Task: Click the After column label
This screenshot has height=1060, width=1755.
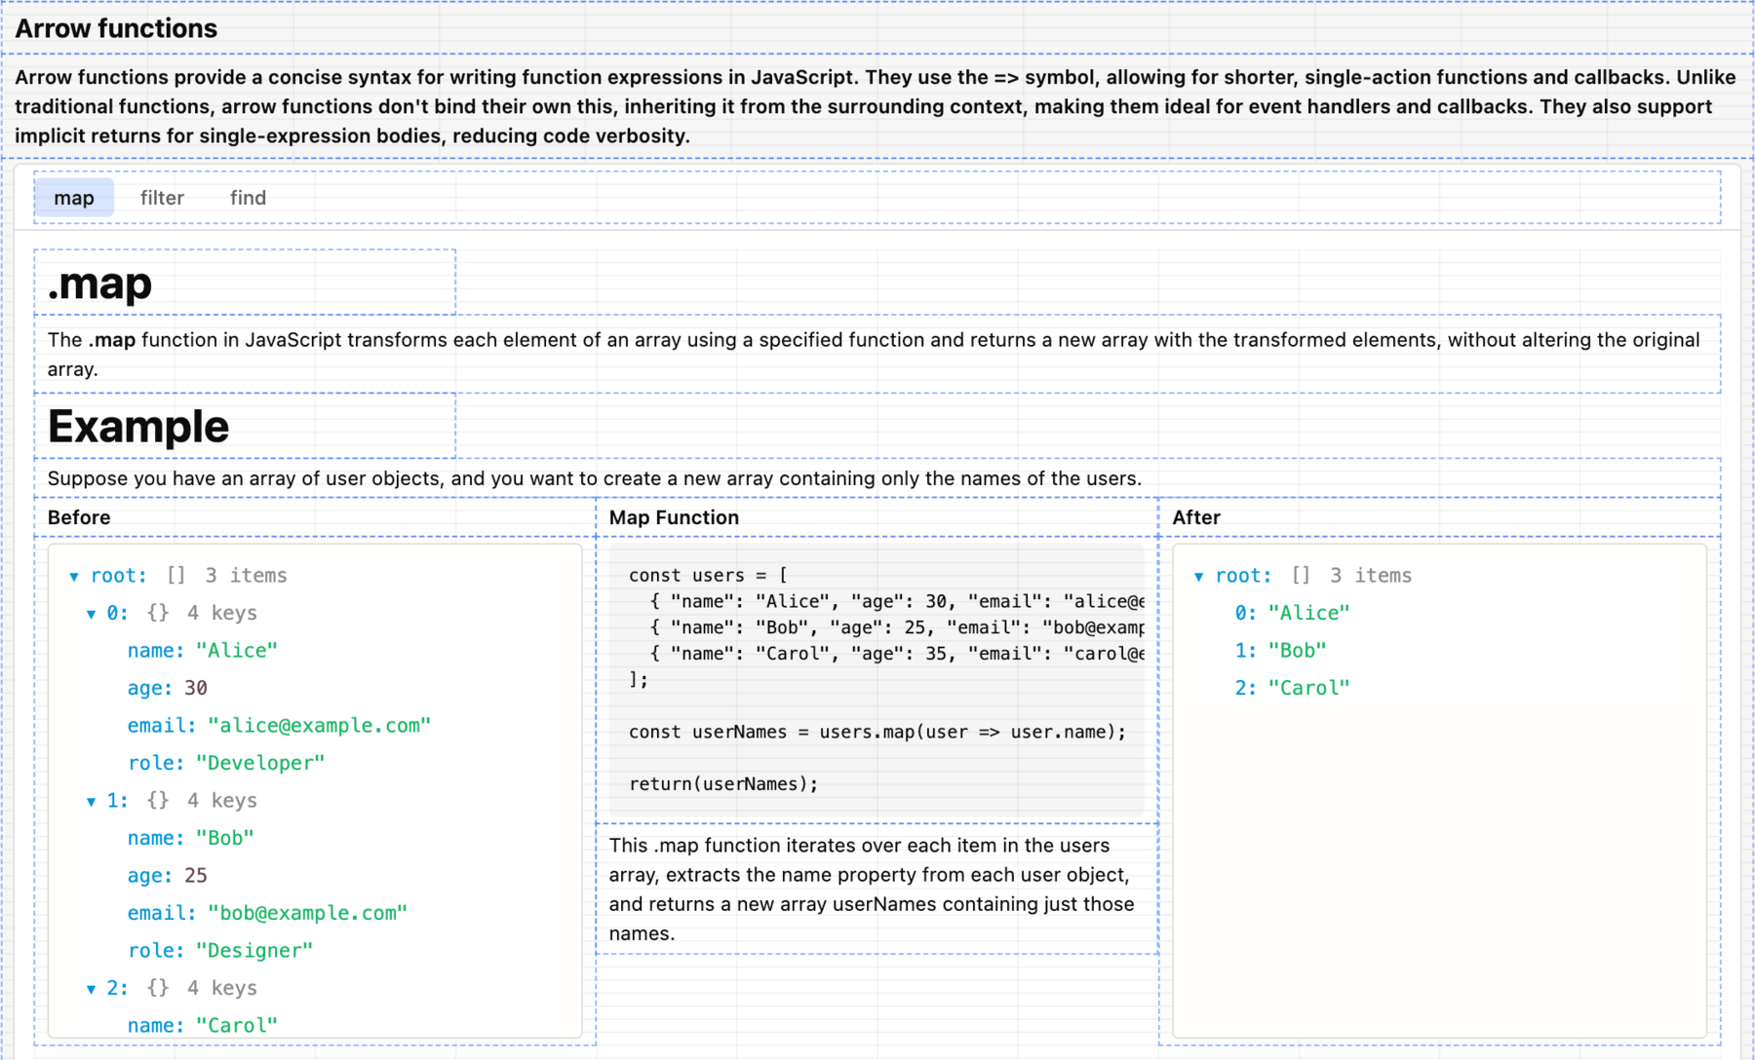Action: pos(1196,517)
